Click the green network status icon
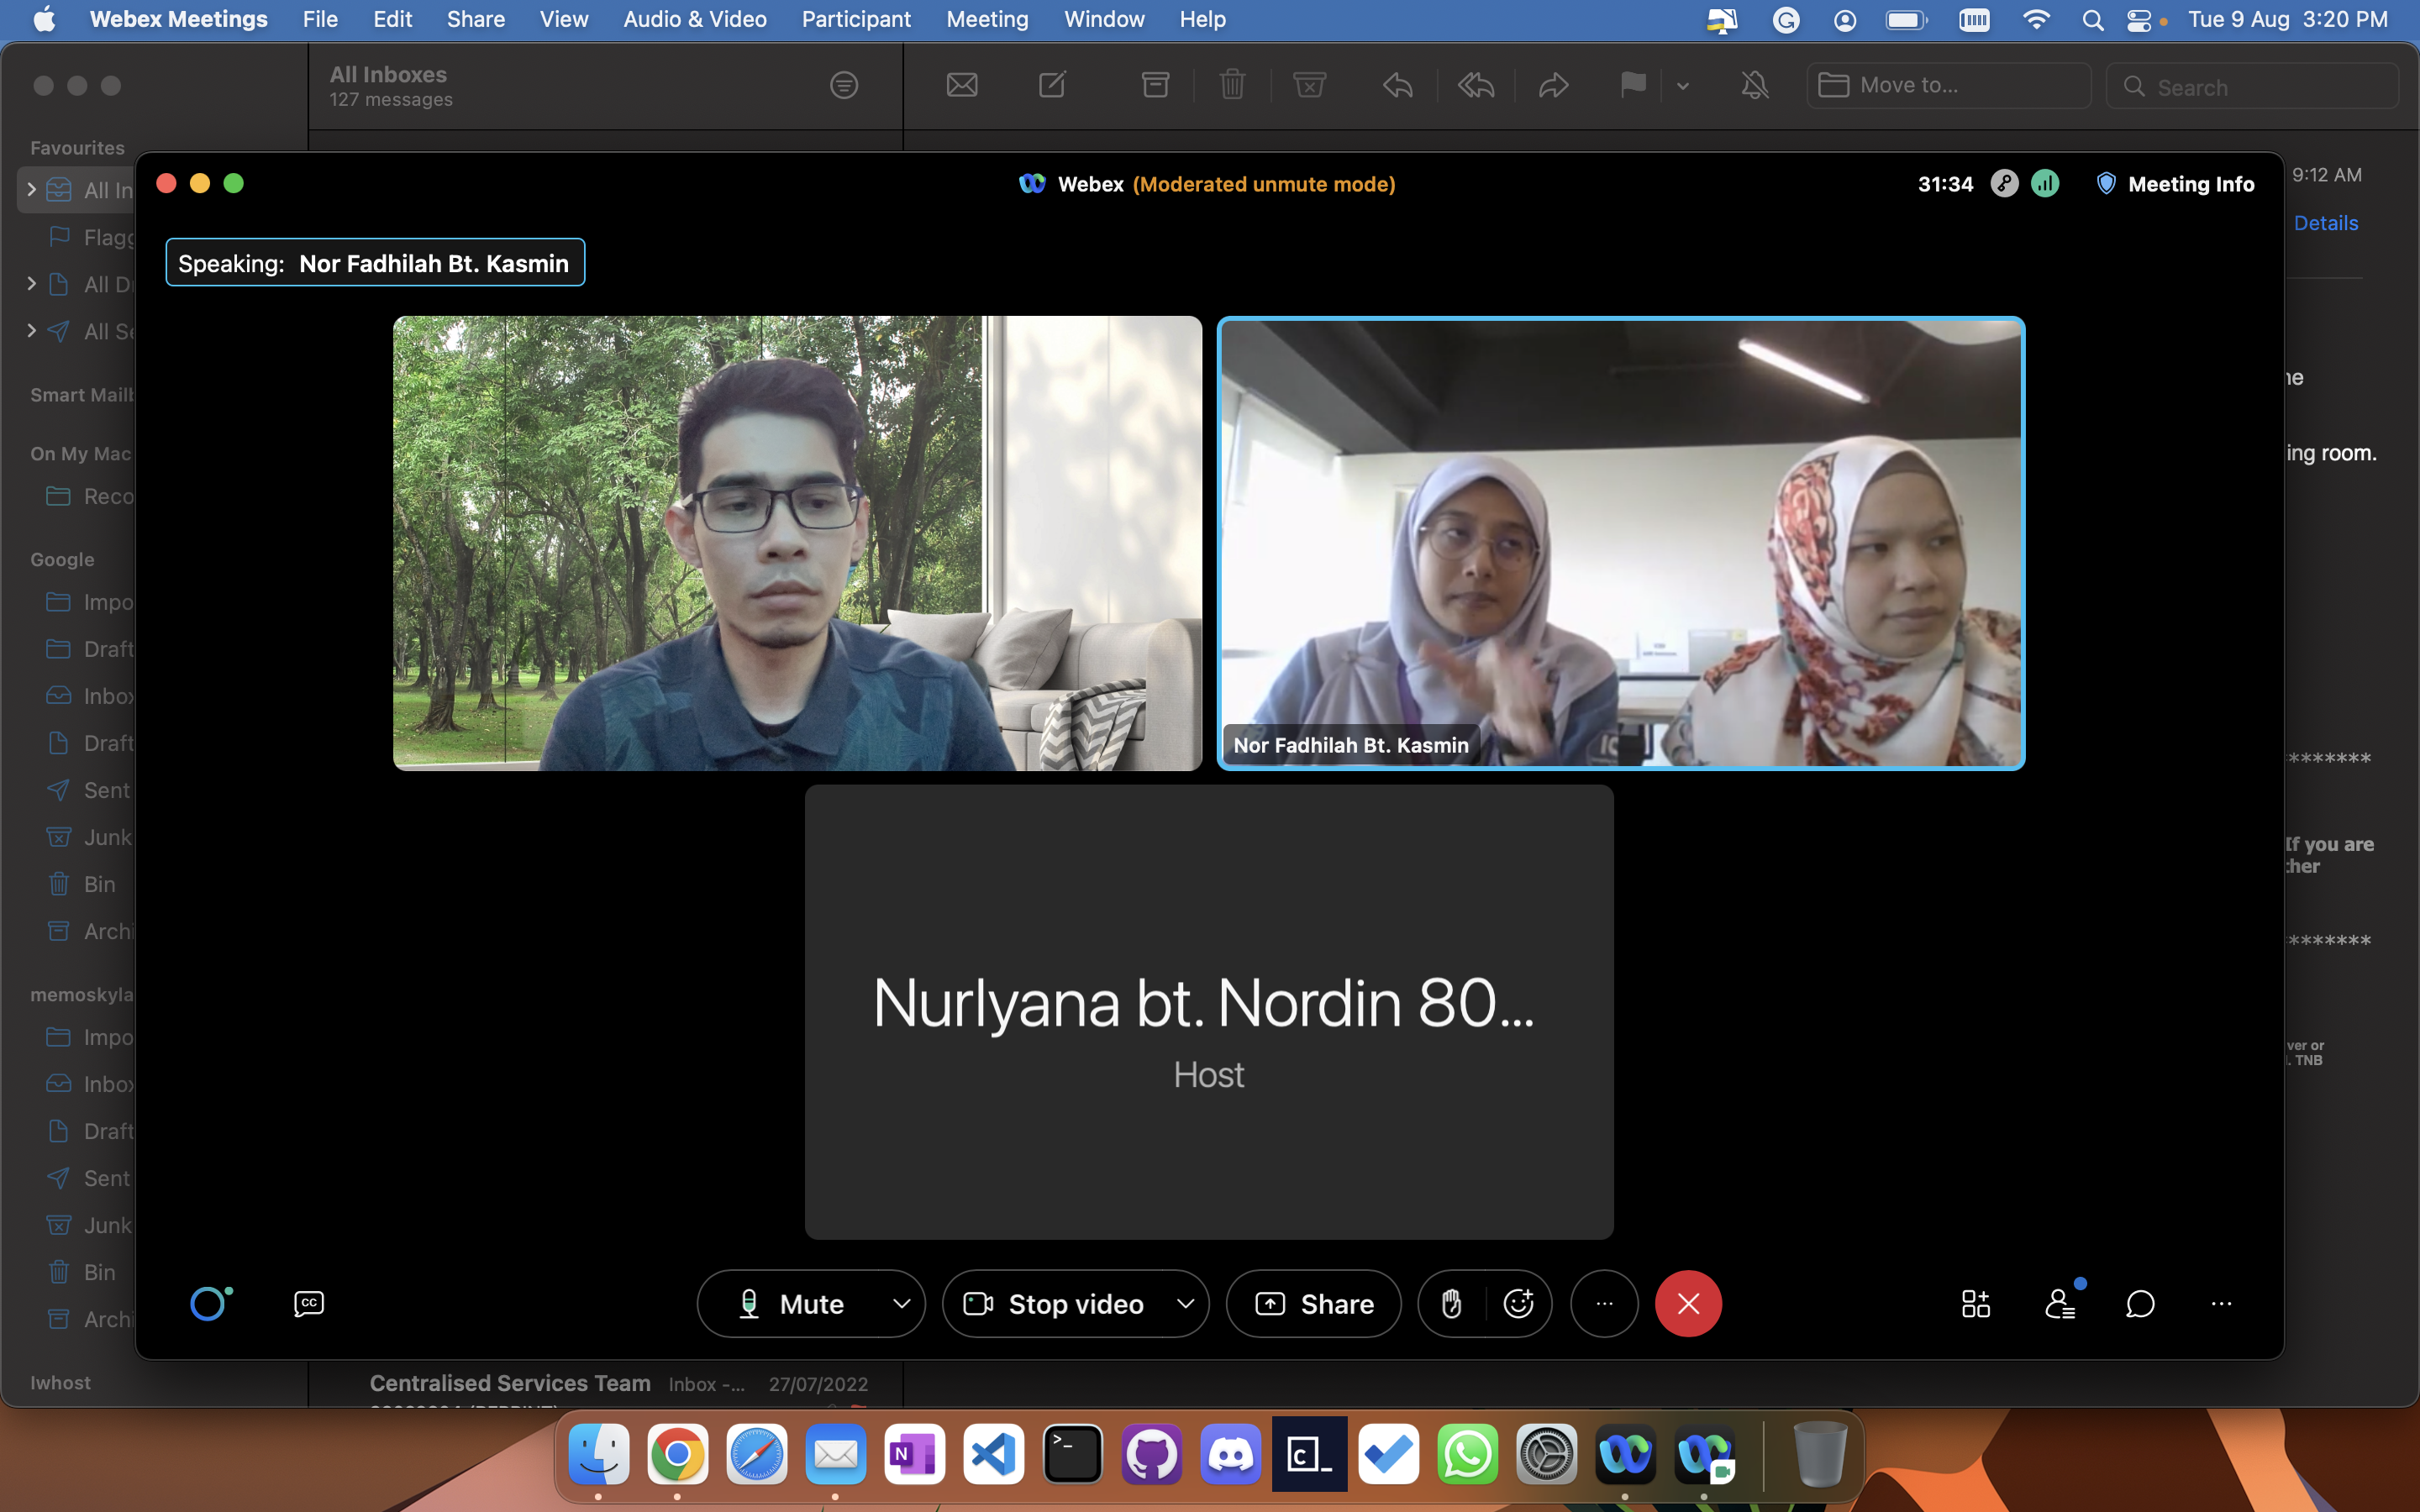Viewport: 2420px width, 1512px height. click(2045, 184)
